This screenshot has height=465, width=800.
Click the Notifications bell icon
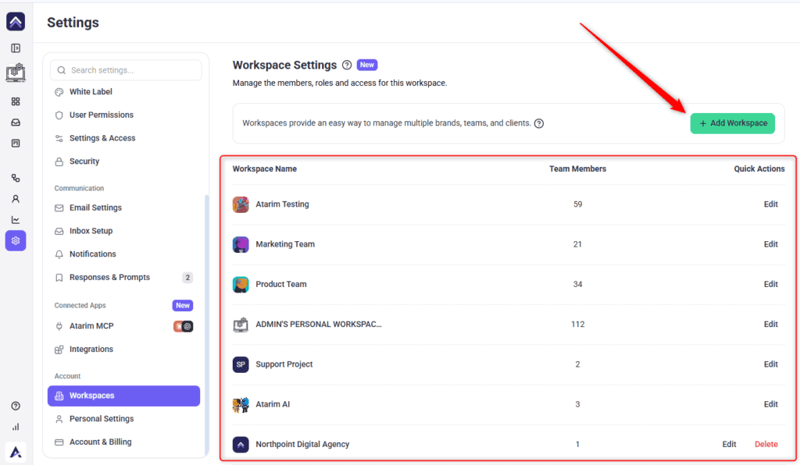click(x=59, y=254)
